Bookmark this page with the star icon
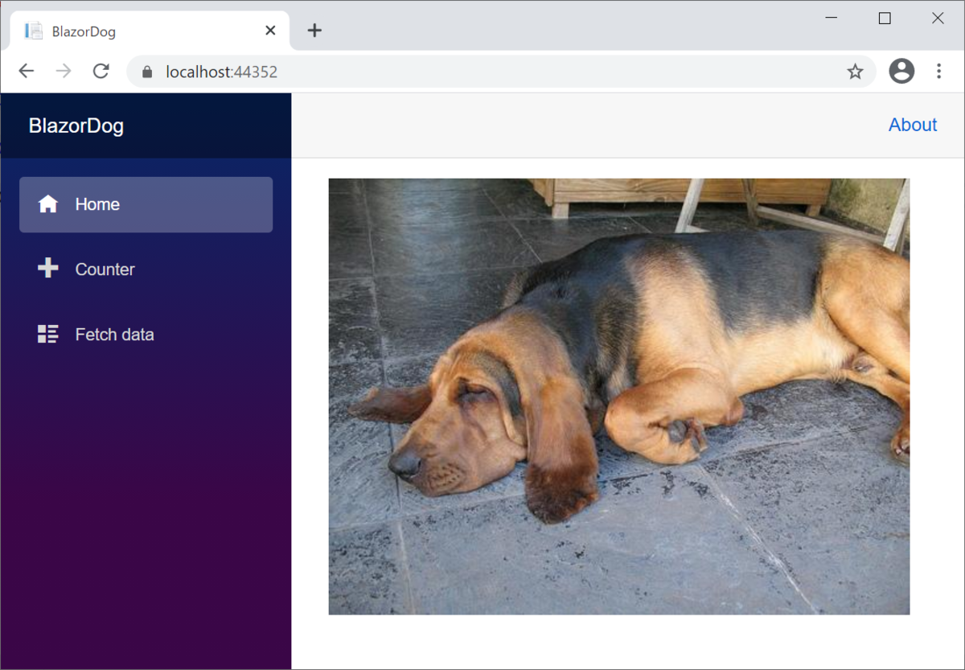 (x=855, y=72)
